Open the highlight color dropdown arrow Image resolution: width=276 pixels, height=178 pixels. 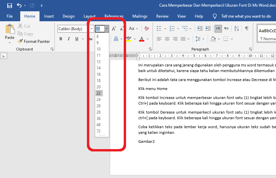coord(135,39)
